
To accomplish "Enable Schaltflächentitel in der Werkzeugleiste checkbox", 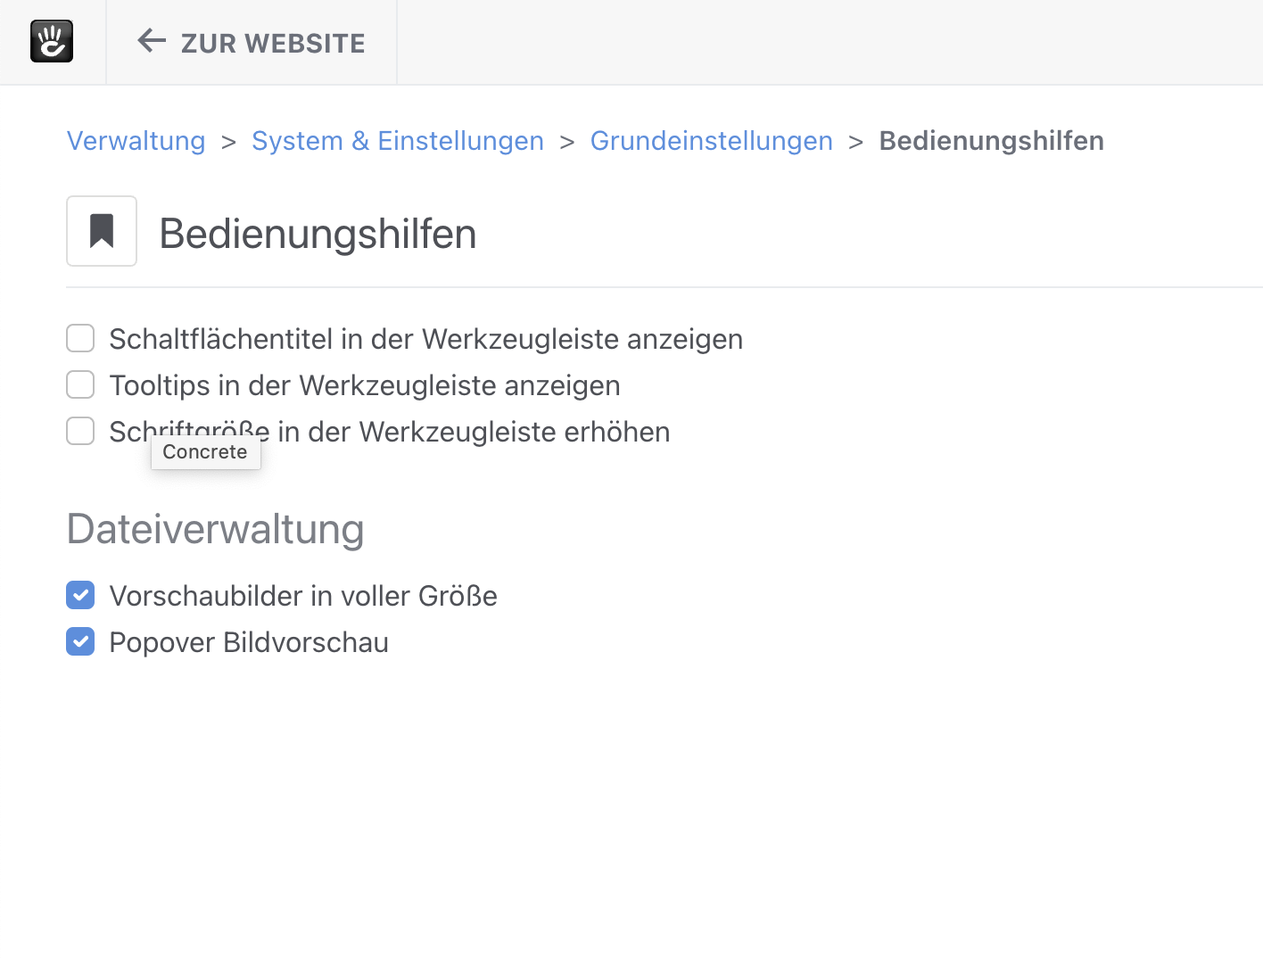I will tap(80, 339).
